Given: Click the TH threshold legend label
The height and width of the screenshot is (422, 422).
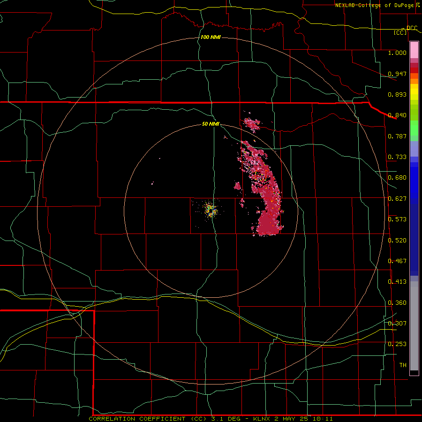Looking at the screenshot, I should 403,365.
